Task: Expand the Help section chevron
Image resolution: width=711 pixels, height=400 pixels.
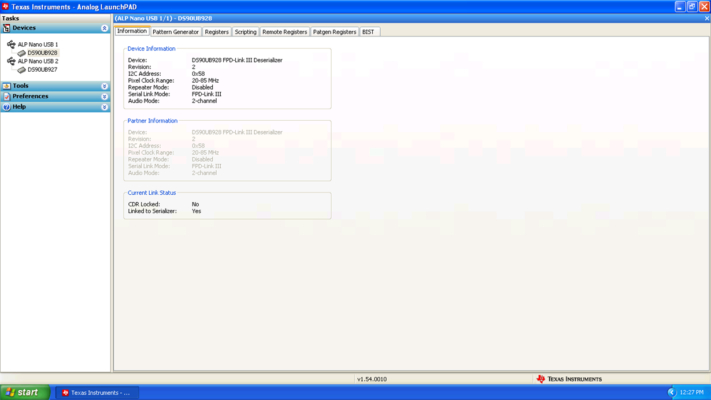Action: [x=105, y=107]
